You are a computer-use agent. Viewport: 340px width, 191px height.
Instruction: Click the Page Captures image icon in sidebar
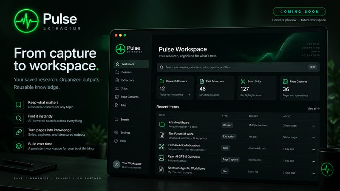[116, 97]
